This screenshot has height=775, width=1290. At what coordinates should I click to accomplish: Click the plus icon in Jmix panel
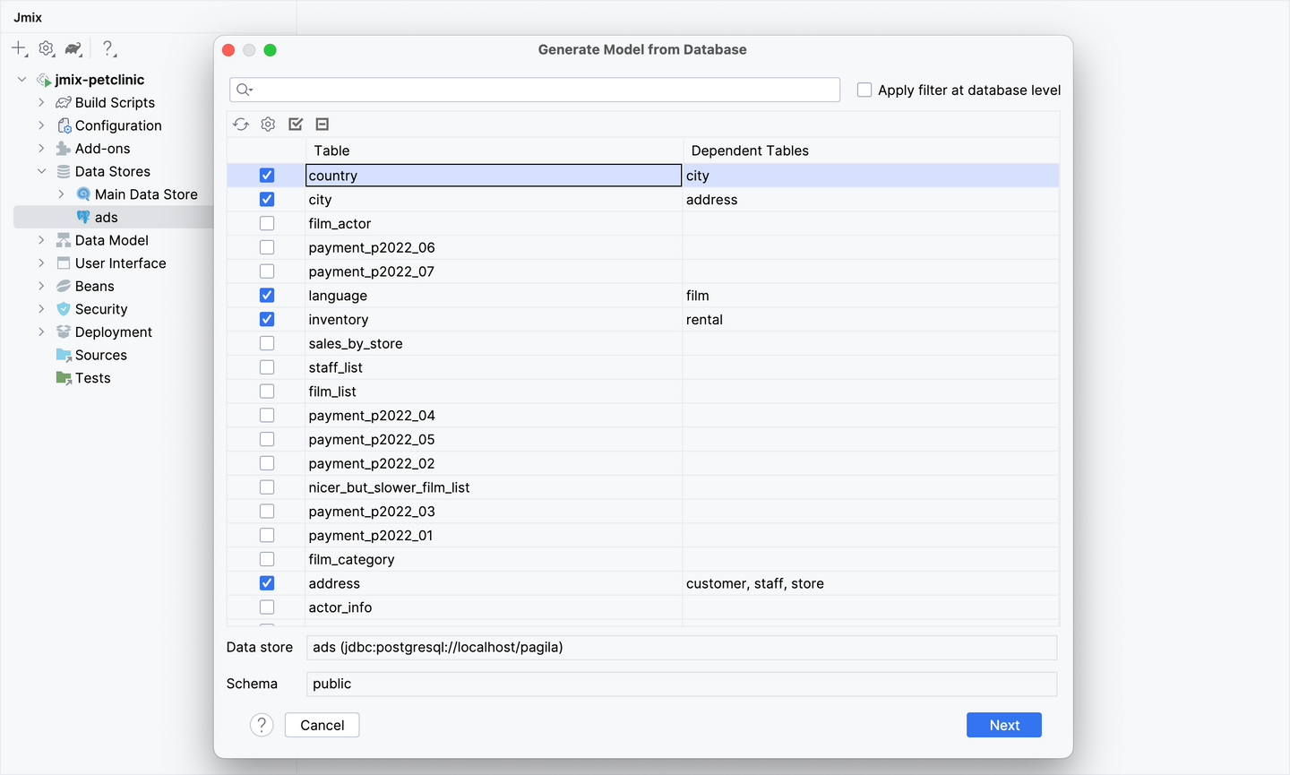[19, 48]
